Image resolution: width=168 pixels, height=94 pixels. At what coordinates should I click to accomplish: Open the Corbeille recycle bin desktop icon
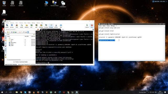pyautogui.click(x=4, y=3)
